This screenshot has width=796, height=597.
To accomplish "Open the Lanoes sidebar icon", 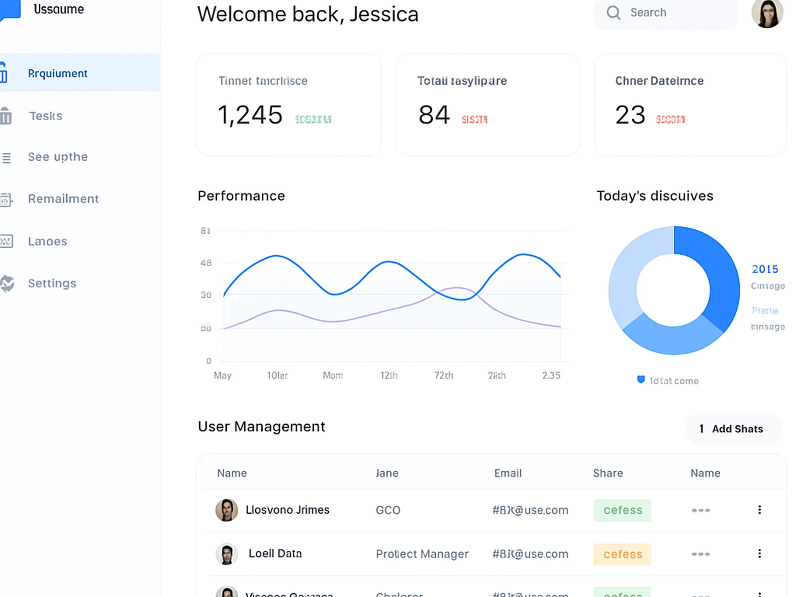I will (x=7, y=241).
